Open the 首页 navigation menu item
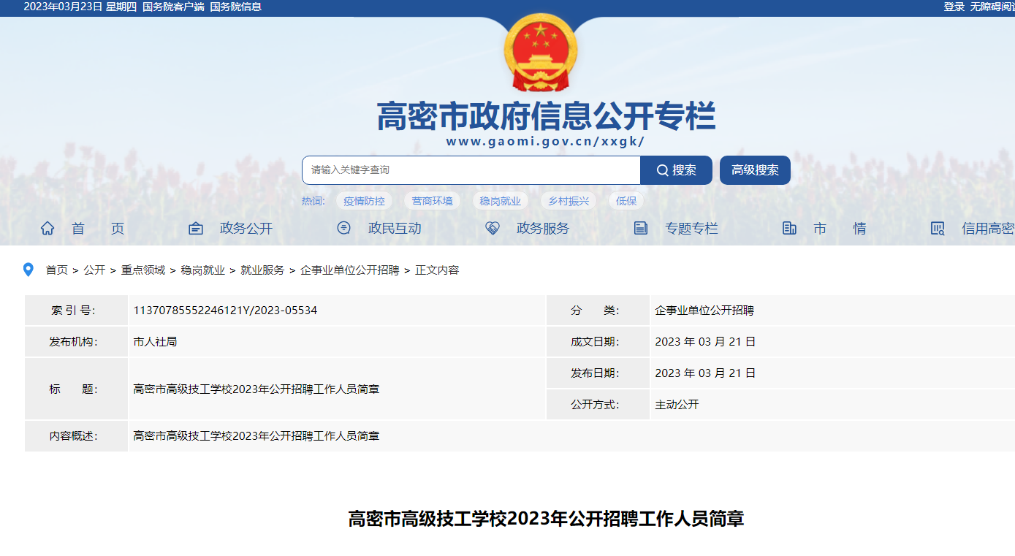The image size is (1015, 556). (98, 228)
